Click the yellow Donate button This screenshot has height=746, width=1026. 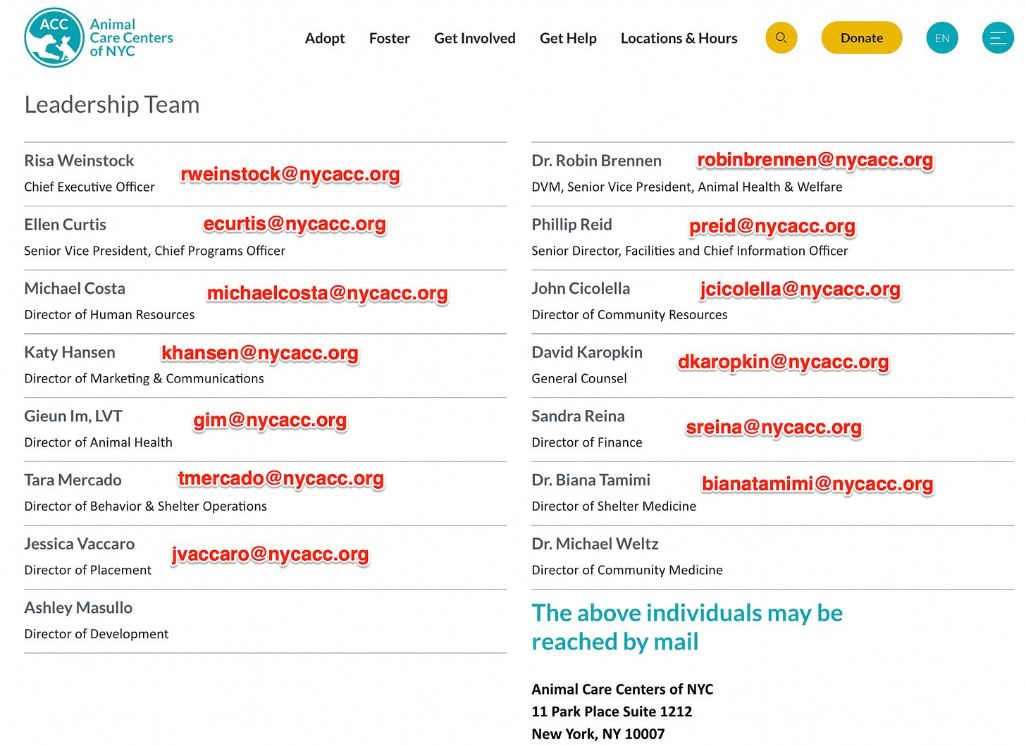coord(861,38)
